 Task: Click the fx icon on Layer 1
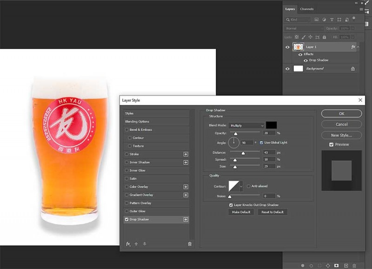pos(353,47)
